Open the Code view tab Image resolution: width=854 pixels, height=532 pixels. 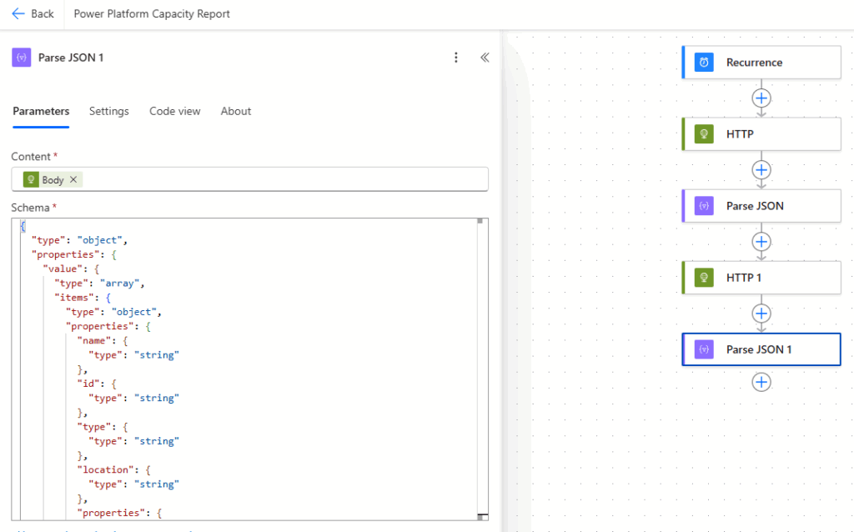pos(175,111)
